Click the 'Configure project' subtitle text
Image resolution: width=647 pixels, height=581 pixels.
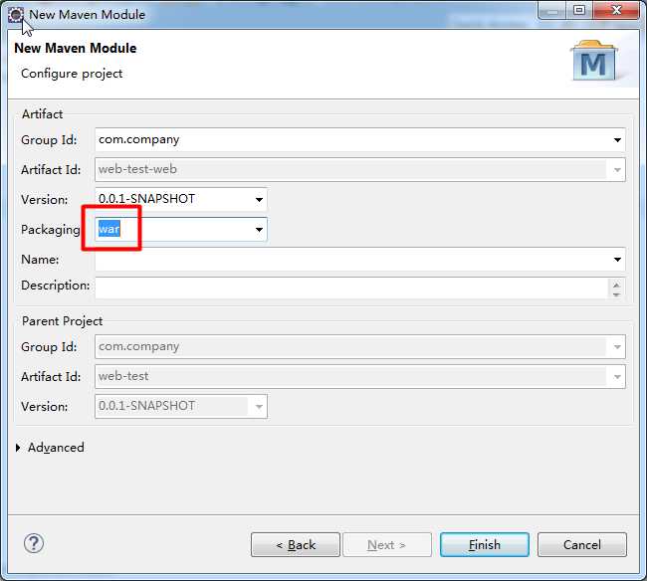point(72,74)
